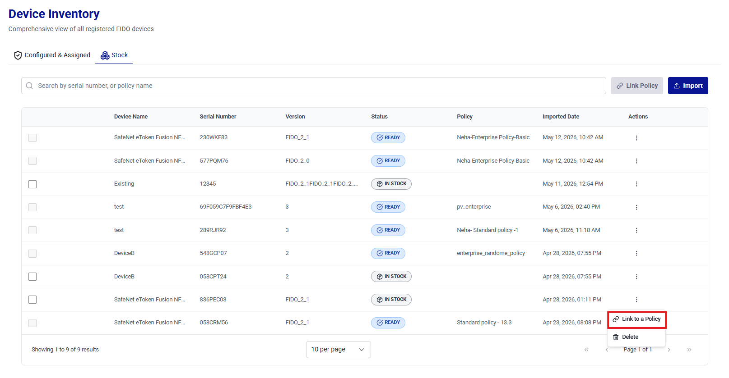Image resolution: width=729 pixels, height=378 pixels.
Task: Open actions menu for serial 289RJR92
Action: [636, 230]
